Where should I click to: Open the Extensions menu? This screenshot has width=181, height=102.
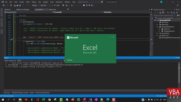(x=59, y=2)
